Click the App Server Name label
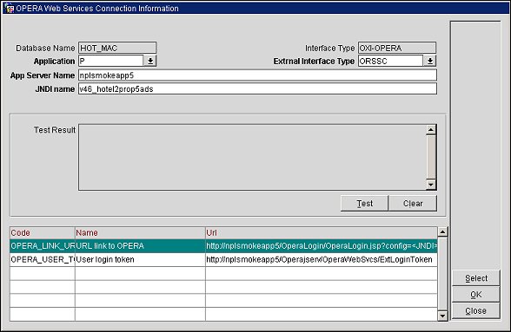Viewport: 511px width, 332px height. tap(43, 75)
